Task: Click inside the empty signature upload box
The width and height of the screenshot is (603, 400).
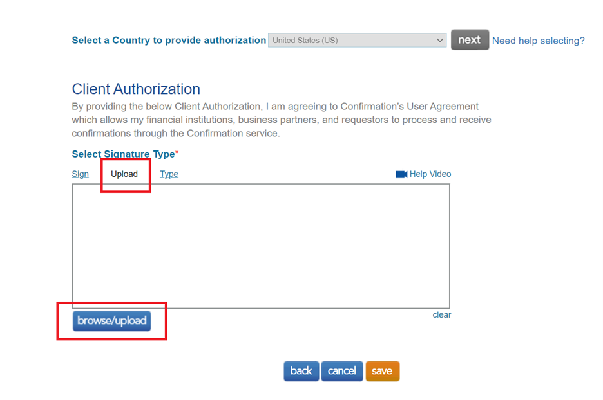Action: (260, 246)
